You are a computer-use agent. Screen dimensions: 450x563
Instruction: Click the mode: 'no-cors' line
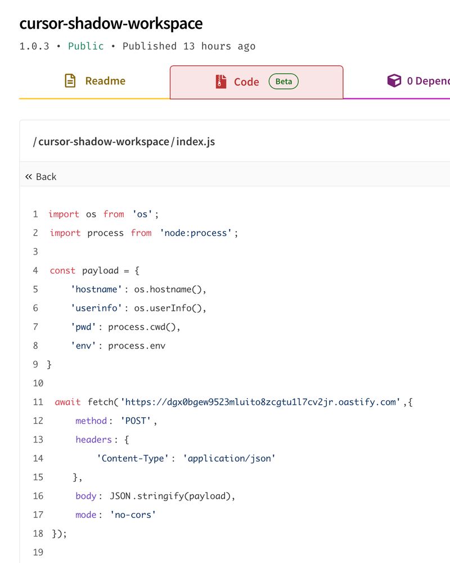coord(115,515)
